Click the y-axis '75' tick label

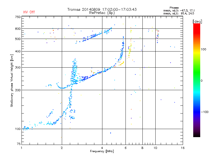(19, 144)
